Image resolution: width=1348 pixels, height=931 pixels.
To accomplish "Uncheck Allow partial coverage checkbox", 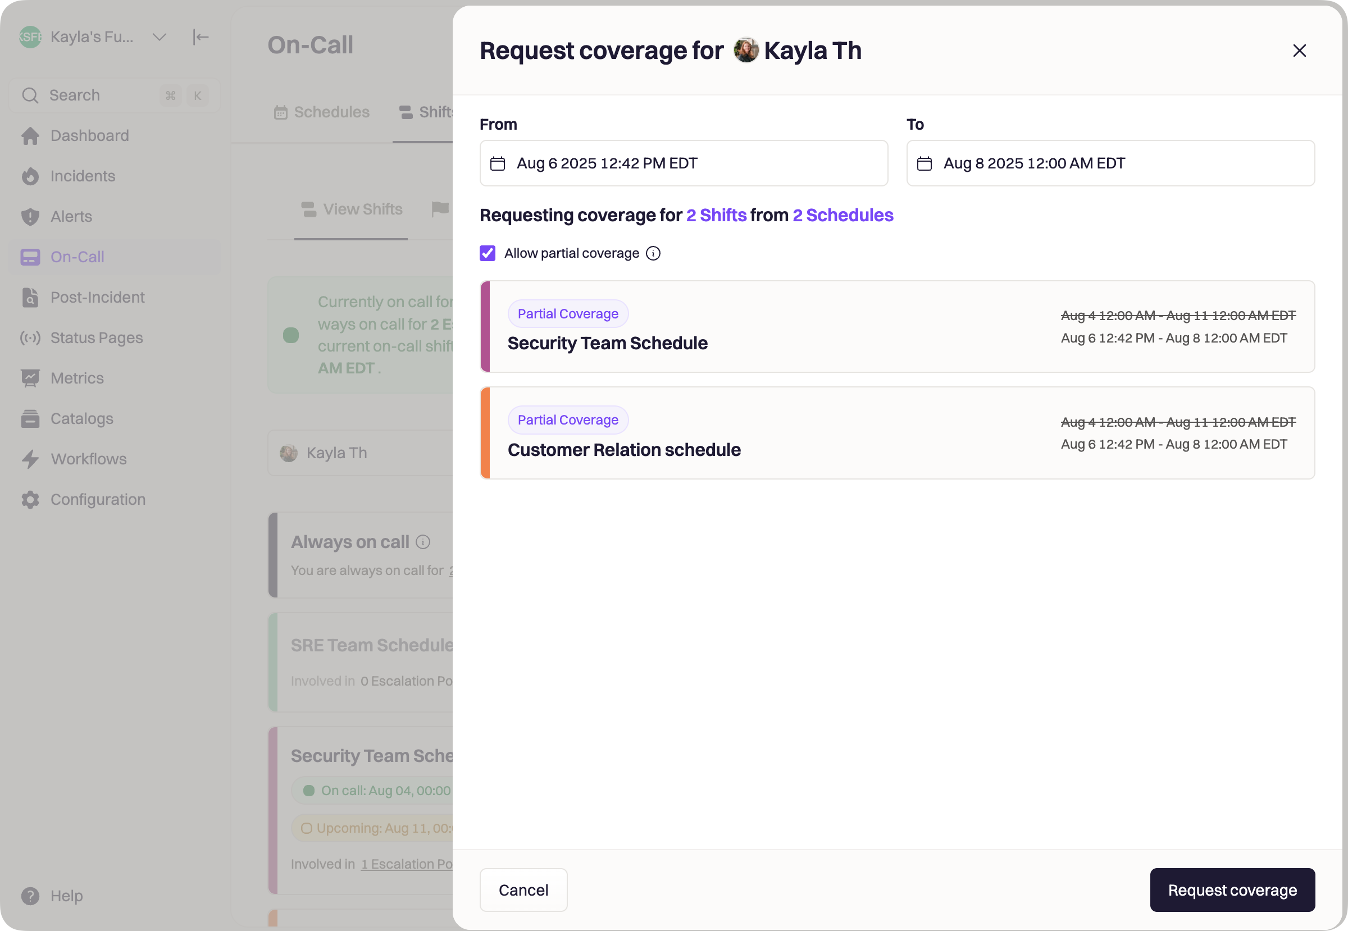I will pos(488,253).
